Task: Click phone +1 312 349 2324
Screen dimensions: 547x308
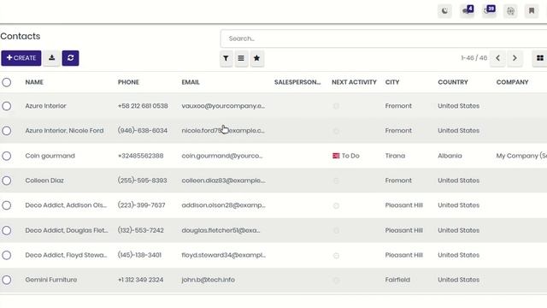Action: coord(140,280)
